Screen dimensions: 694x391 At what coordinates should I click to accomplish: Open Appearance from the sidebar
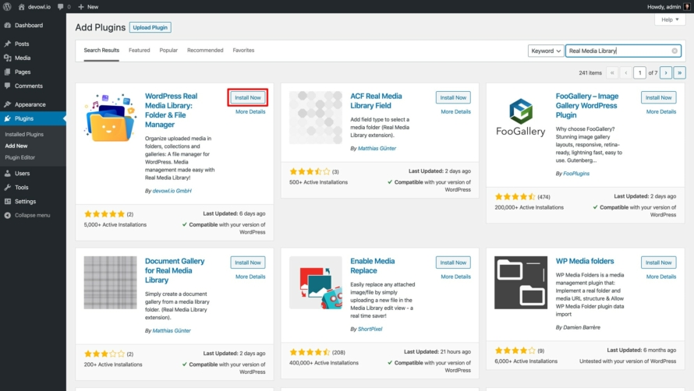[30, 104]
